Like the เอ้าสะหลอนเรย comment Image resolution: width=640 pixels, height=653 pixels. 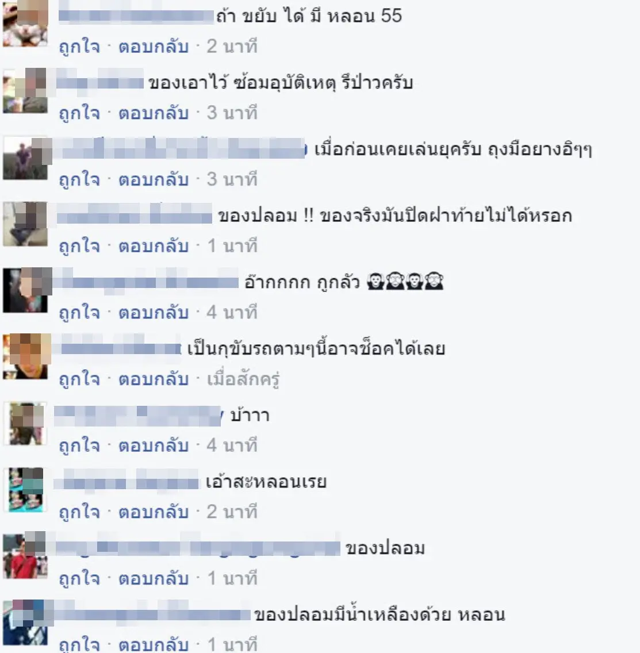(79, 513)
